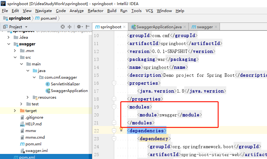Select root pom.xml highlighted row
Screen dimensions: 267x159
pyautogui.click(x=46, y=157)
